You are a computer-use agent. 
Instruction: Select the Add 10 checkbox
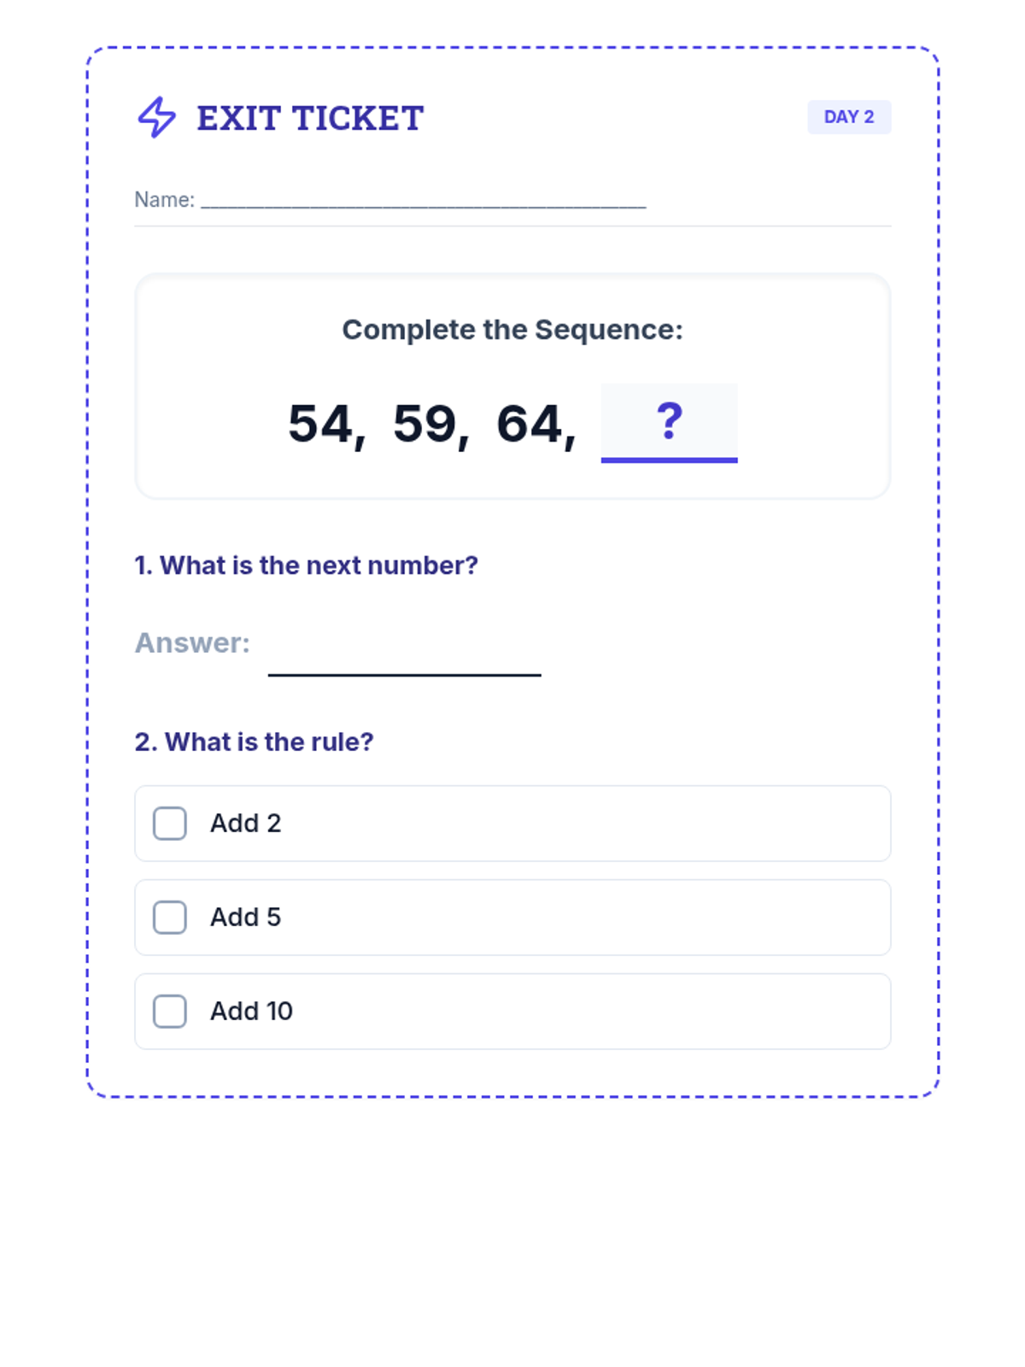(x=170, y=1012)
